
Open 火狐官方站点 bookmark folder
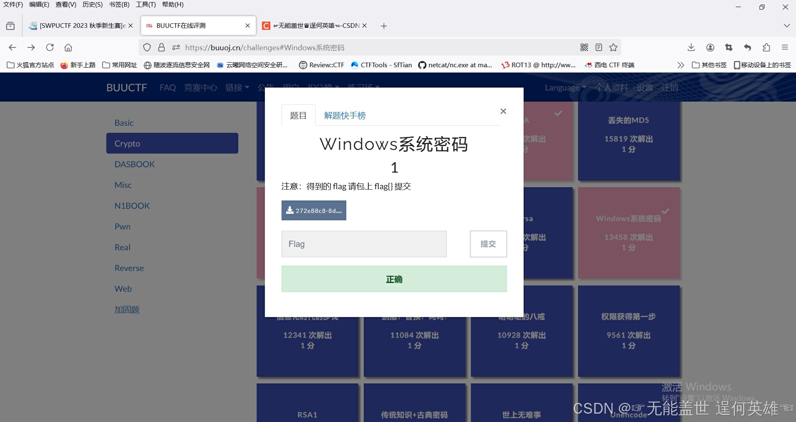(31, 65)
